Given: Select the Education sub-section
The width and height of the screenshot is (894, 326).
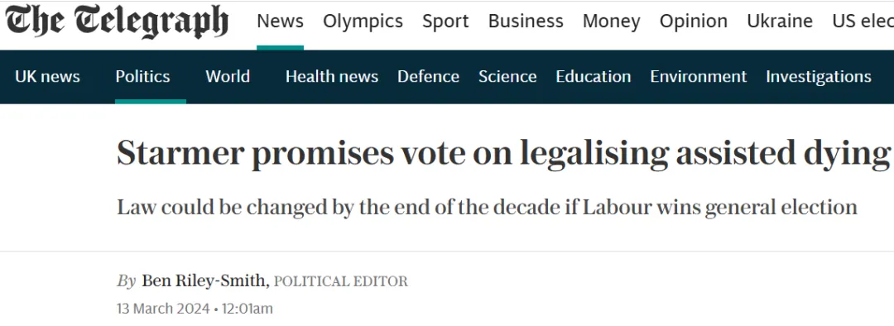Looking at the screenshot, I should click(593, 76).
